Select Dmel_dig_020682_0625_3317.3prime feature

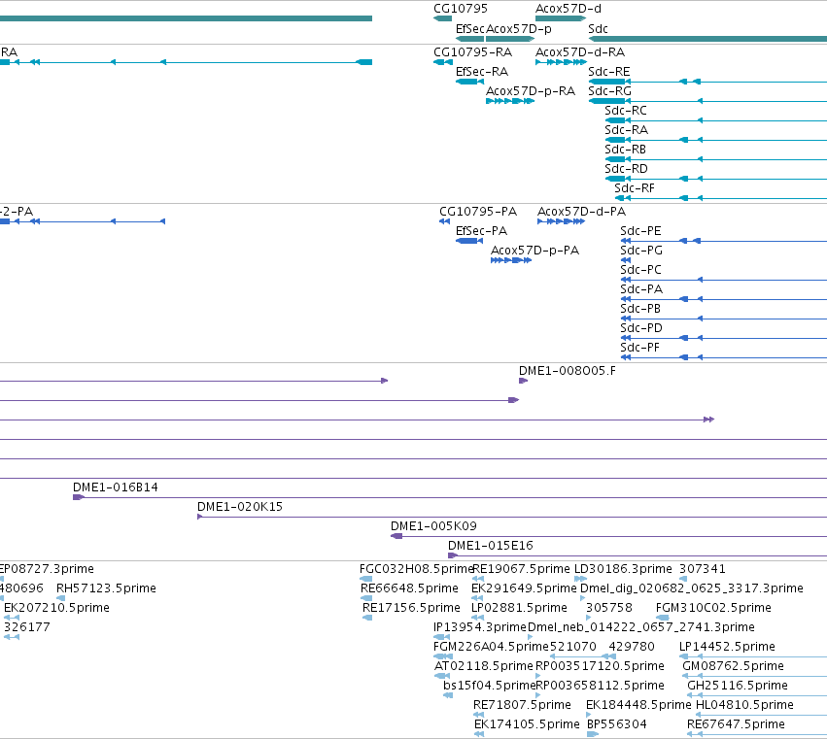pyautogui.click(x=583, y=598)
